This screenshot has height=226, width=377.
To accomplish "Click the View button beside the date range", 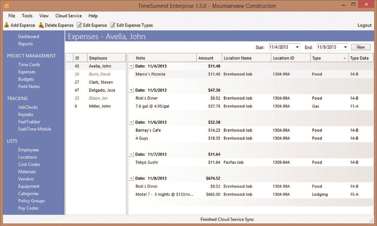I will (x=361, y=47).
